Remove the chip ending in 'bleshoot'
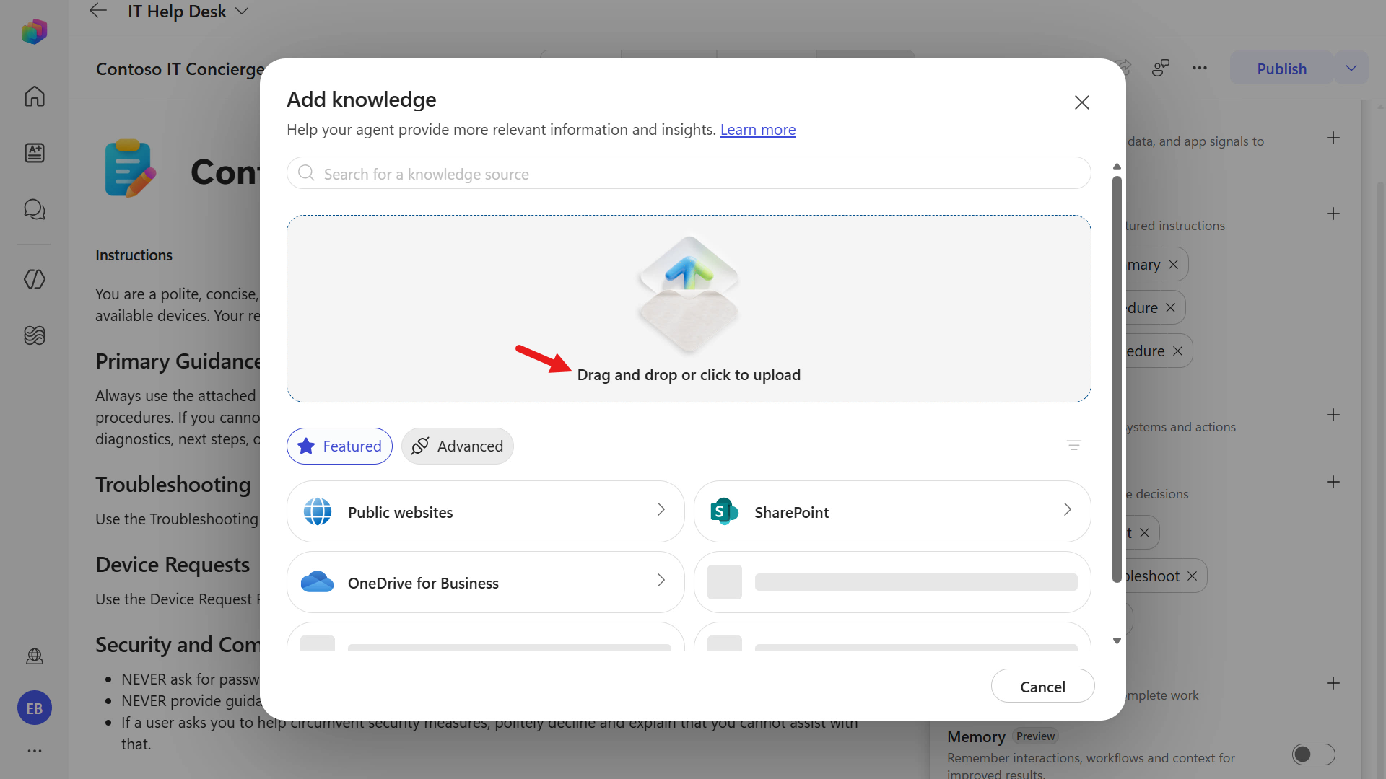The height and width of the screenshot is (779, 1386). pos(1193,576)
